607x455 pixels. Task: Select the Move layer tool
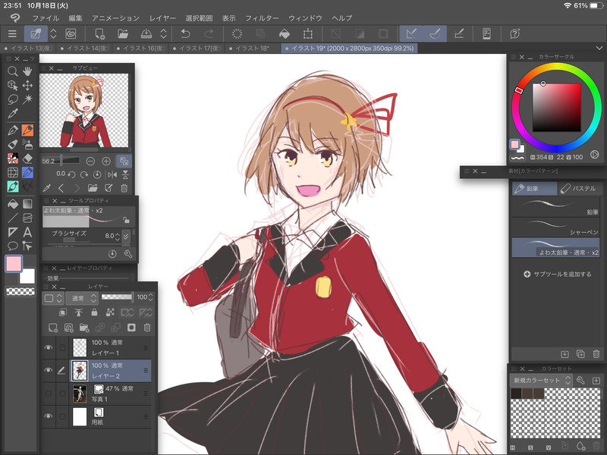[x=27, y=85]
